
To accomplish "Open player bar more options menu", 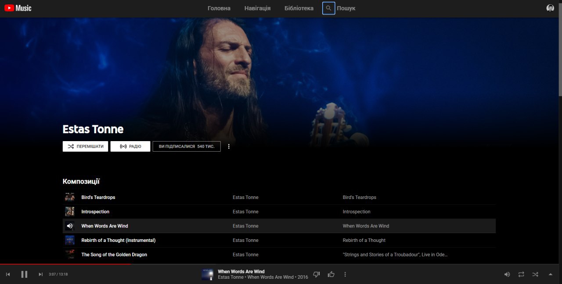I will (345, 274).
